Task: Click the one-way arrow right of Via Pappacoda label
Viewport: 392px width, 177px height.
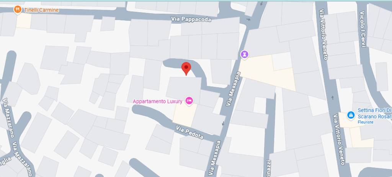Action: tap(248, 19)
